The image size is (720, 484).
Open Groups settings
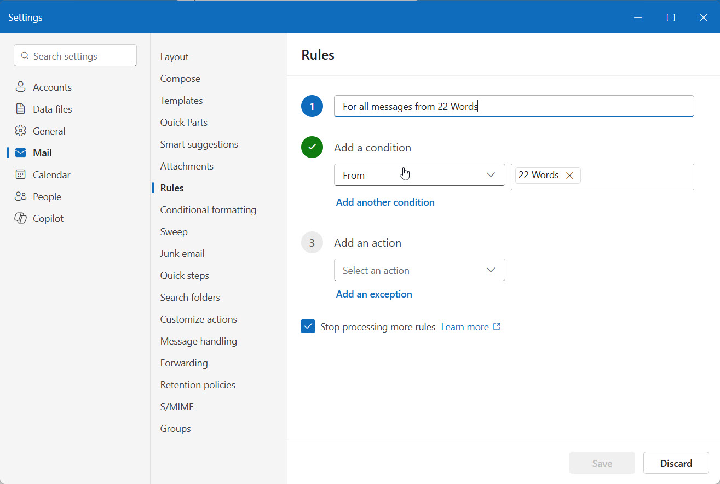click(x=175, y=429)
